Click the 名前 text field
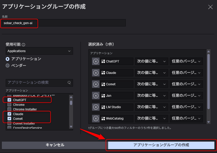Image resolution: width=217 pixels, height=153 pixels. (x=63, y=23)
